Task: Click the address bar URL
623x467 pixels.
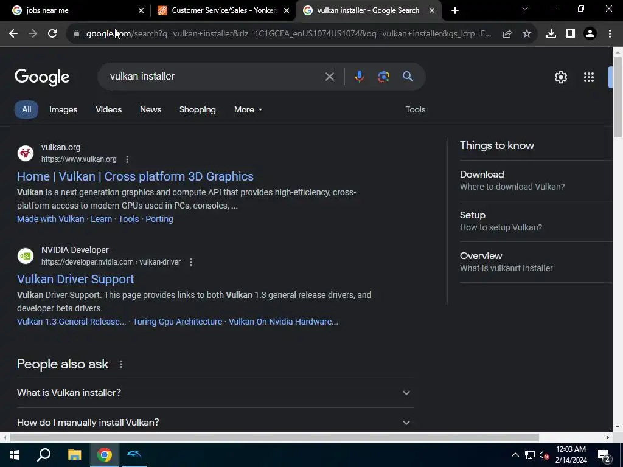Action: pos(288,34)
